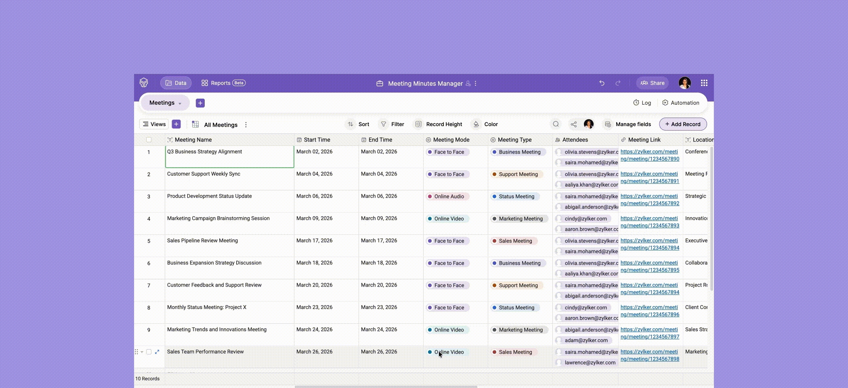The width and height of the screenshot is (848, 388).
Task: Expand the Sales Team Performance Review record
Action: (x=157, y=352)
